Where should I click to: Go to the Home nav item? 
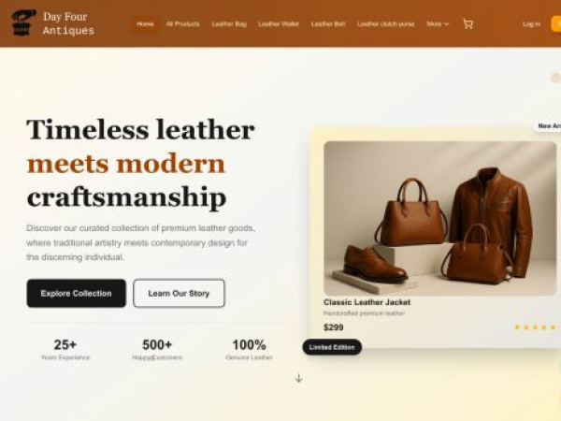tap(145, 24)
